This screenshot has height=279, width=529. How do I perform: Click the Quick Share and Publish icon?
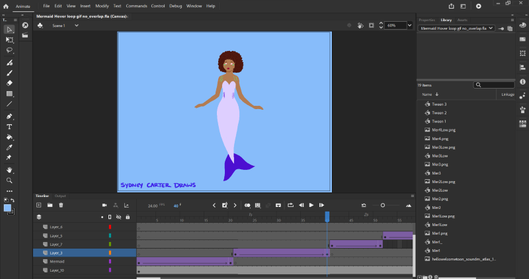tap(452, 6)
